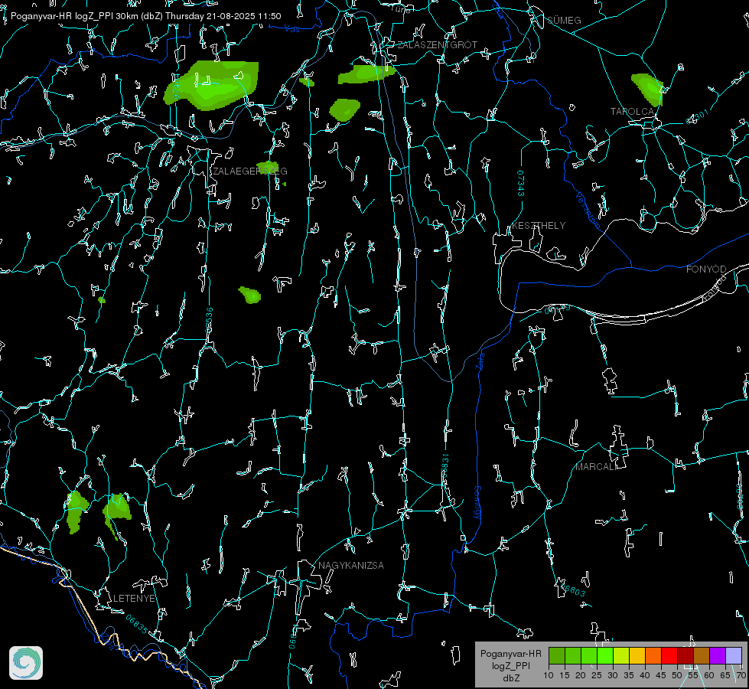Click the legend scale value 25
The height and width of the screenshot is (689, 749).
click(597, 675)
